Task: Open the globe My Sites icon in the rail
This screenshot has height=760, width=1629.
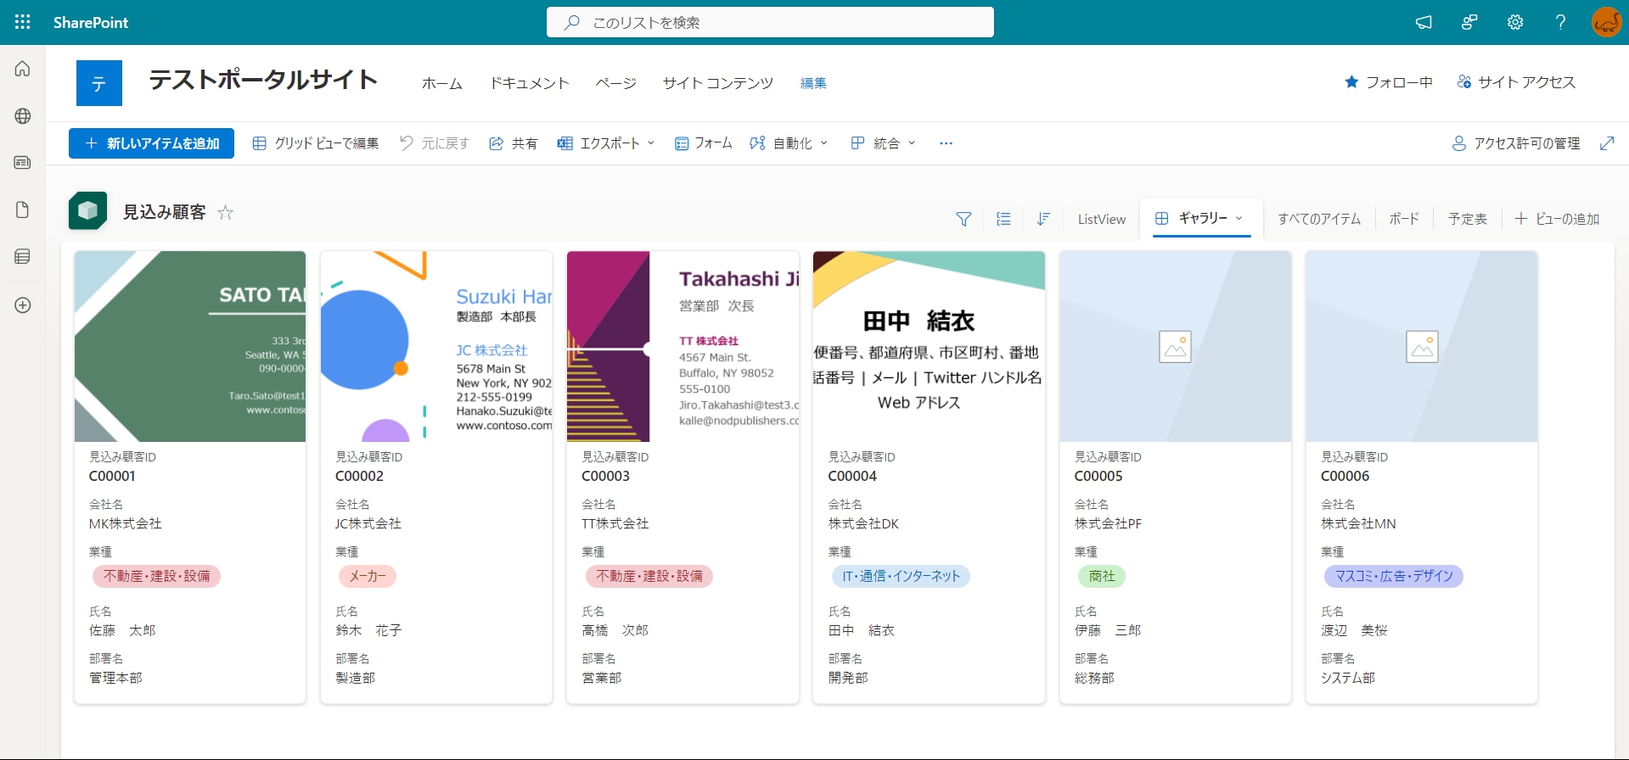Action: (x=23, y=116)
